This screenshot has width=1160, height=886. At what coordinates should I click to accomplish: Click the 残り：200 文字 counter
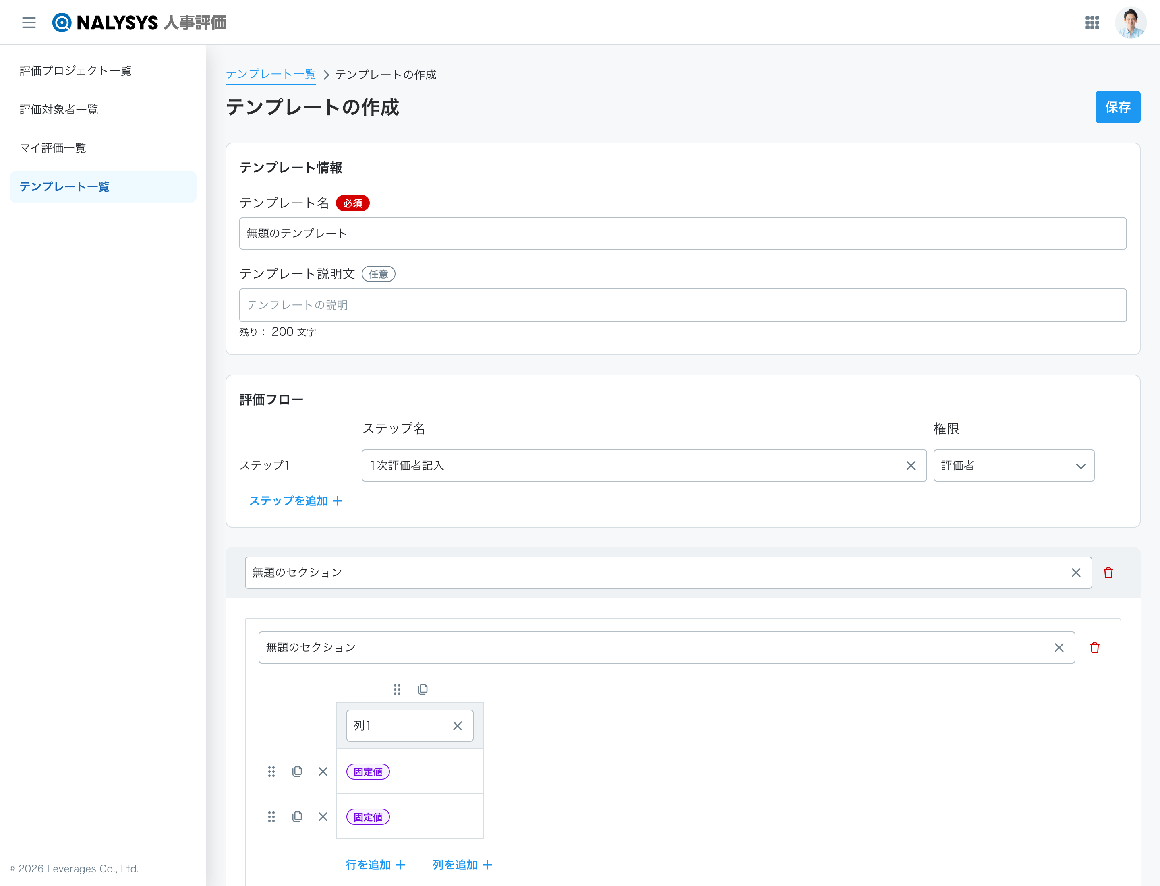click(278, 332)
